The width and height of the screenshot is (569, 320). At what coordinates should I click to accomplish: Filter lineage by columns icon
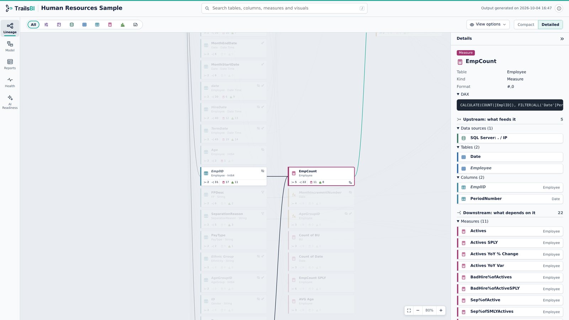coord(97,25)
